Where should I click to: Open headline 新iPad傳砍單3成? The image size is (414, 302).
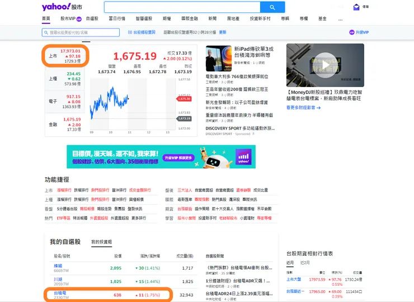254,52
